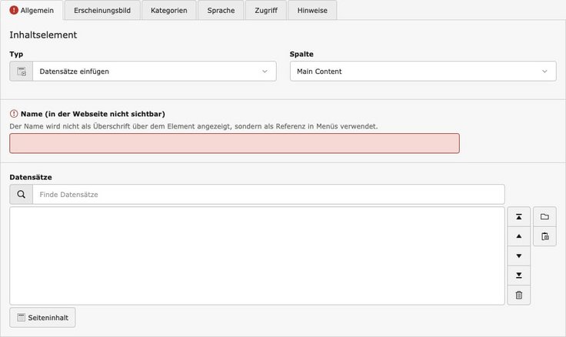
Task: Move selected record to top of list
Action: pyautogui.click(x=518, y=217)
